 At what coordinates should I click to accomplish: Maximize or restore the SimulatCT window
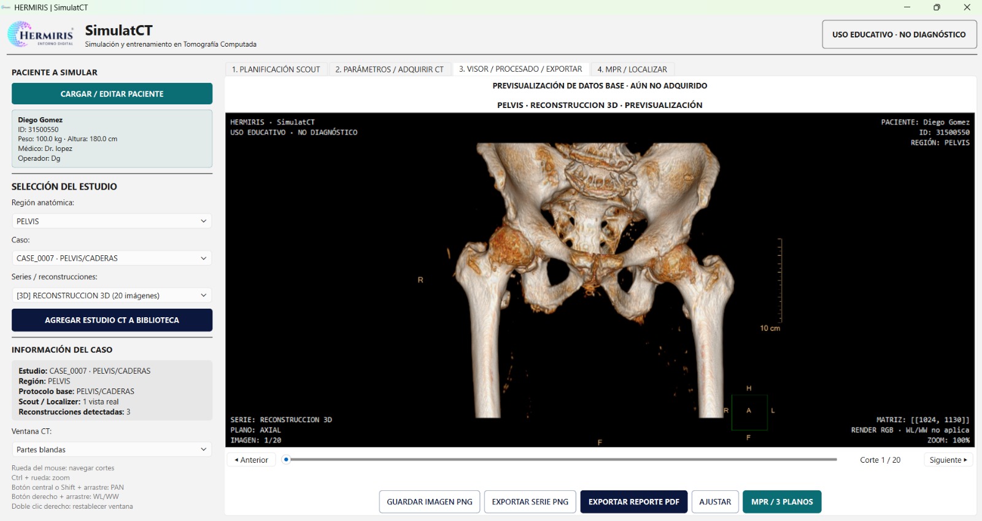tap(937, 7)
